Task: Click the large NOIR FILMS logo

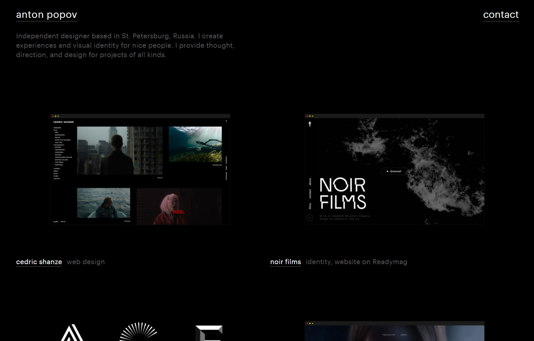Action: point(343,193)
